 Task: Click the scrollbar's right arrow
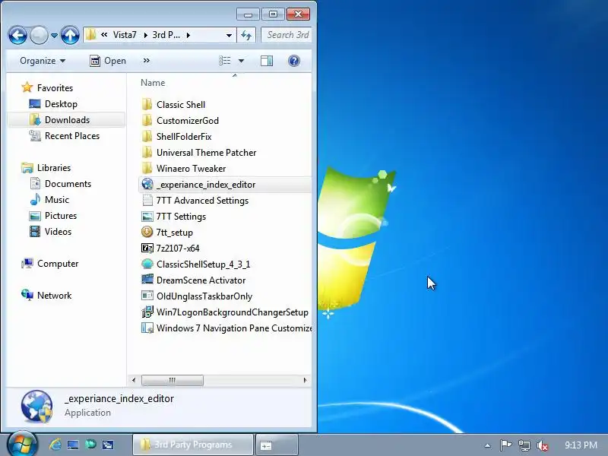[306, 381]
